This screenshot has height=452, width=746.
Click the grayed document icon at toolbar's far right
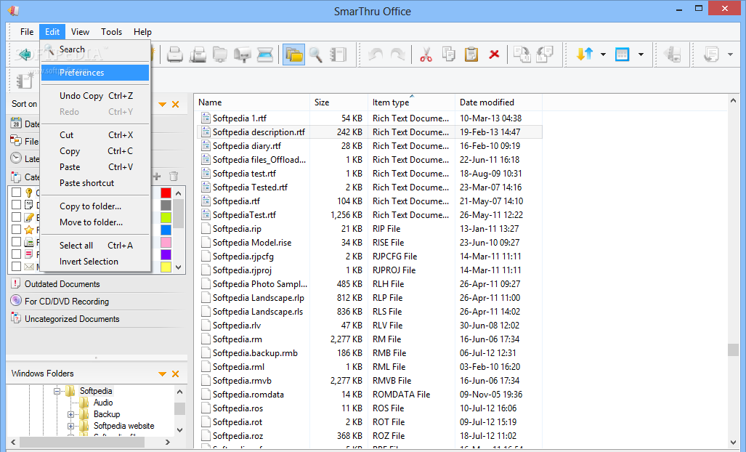click(x=711, y=55)
